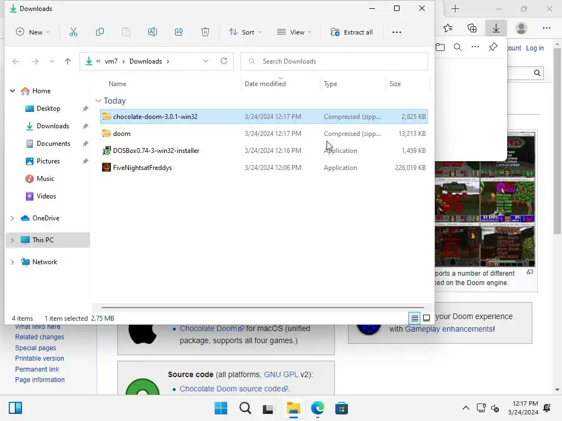
Task: Open the Gameplay enhancements link
Action: point(449,329)
